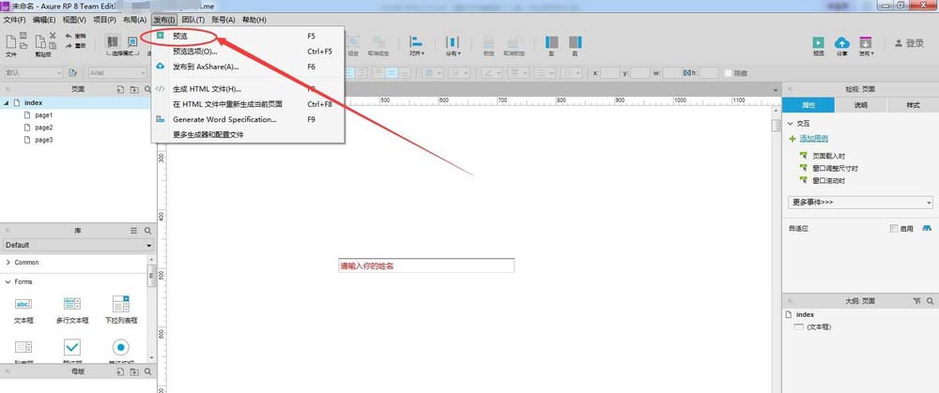
Task: Select the contained selection mode icon
Action: click(x=133, y=41)
